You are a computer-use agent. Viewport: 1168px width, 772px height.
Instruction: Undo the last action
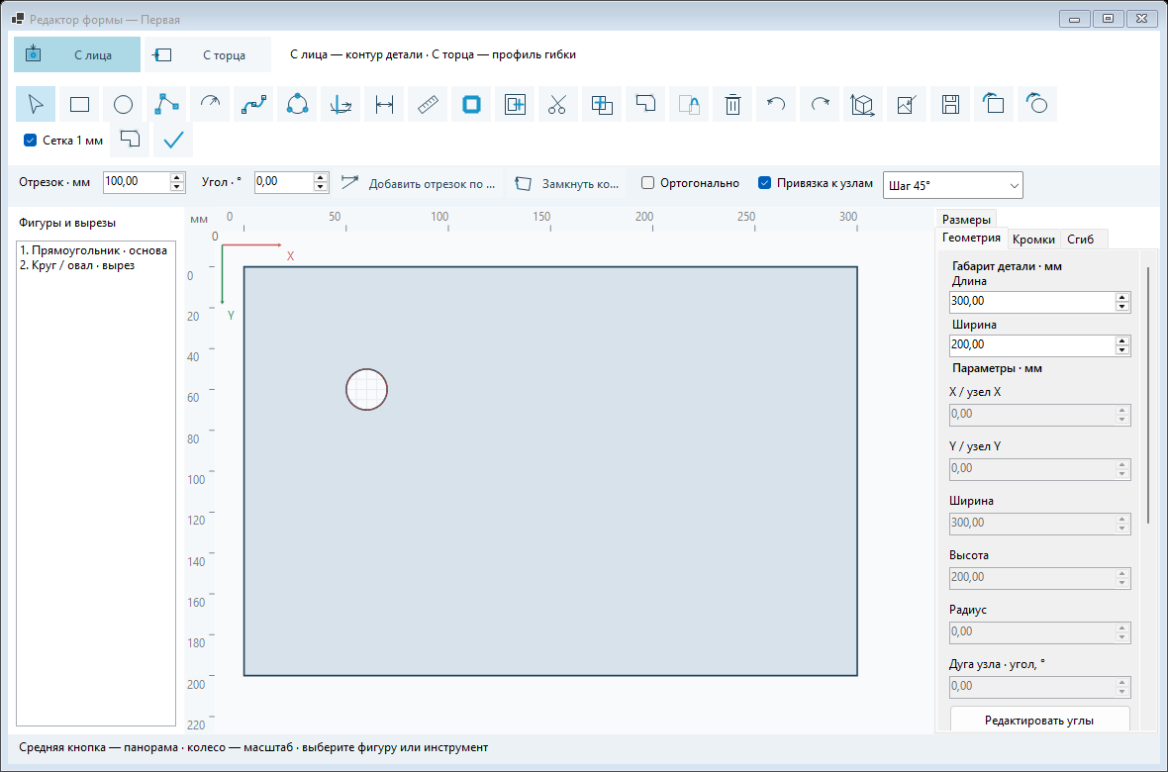pos(776,104)
